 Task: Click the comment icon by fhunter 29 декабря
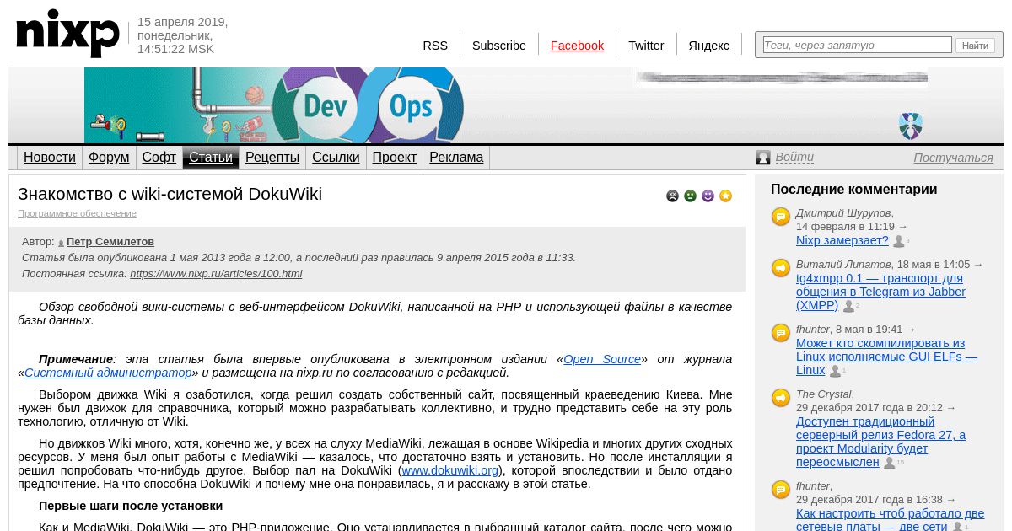(x=781, y=490)
